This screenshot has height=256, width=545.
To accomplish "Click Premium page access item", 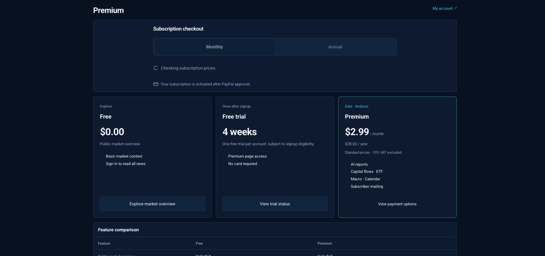I will (x=247, y=156).
